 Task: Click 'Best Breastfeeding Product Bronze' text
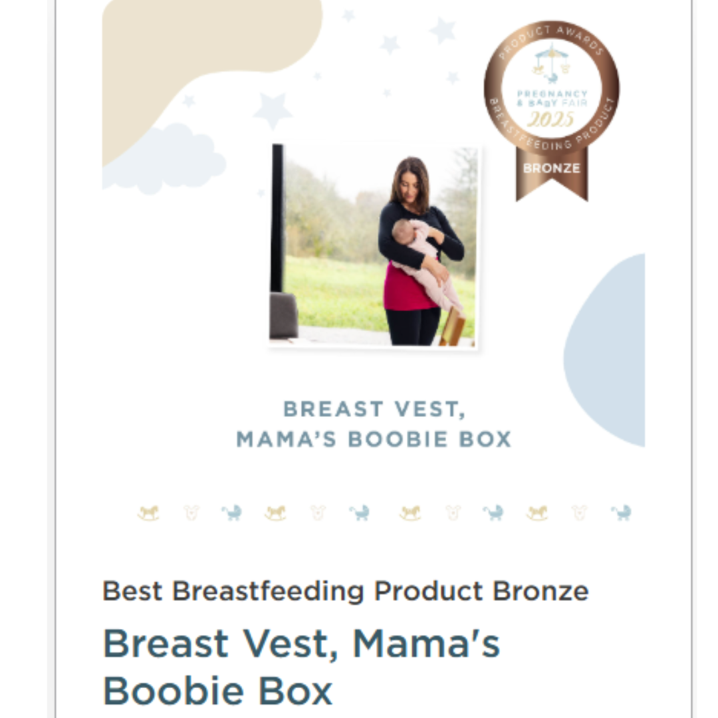coord(345,590)
